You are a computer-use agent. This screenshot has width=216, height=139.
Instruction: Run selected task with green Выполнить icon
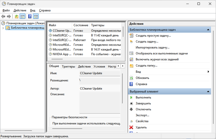[131, 98]
